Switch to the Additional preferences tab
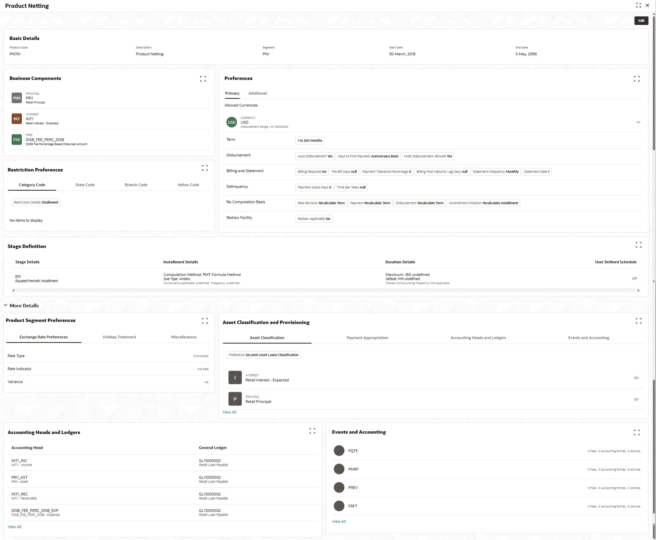This screenshot has height=540, width=656. (257, 93)
